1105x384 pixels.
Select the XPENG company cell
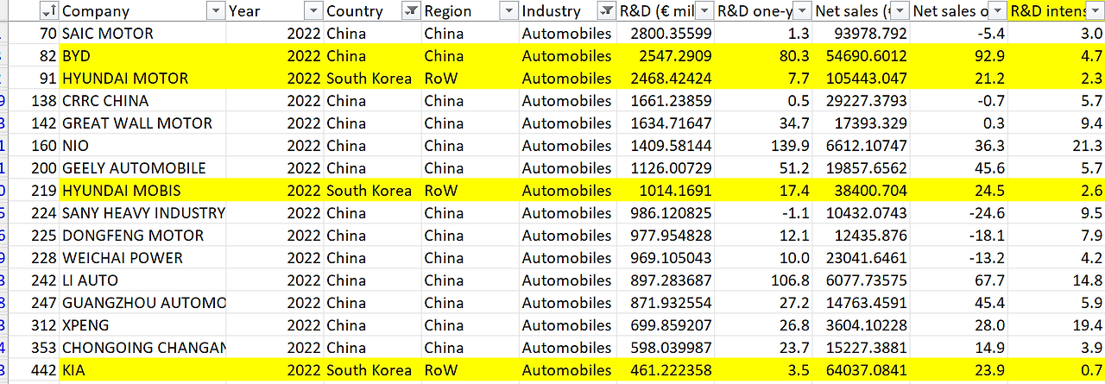(142, 325)
